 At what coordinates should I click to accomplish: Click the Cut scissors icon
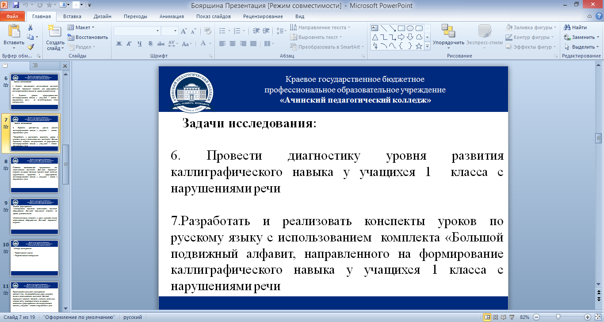(30, 27)
